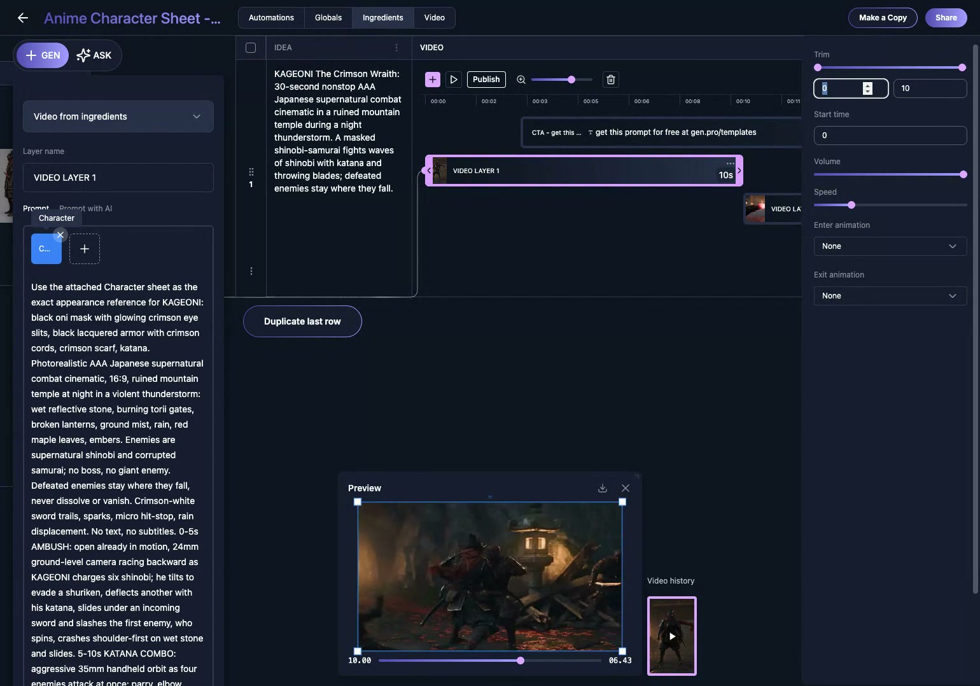Click the timeline zoom magnifier icon
This screenshot has height=686, width=980.
tap(521, 80)
